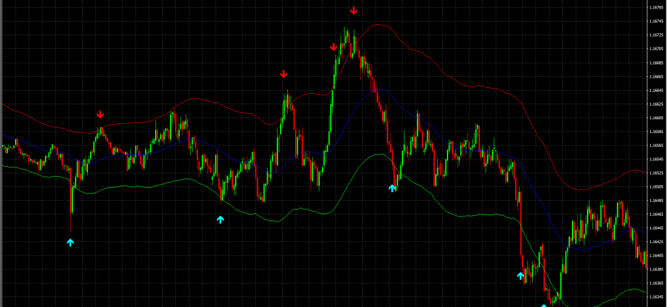
Task: Click the 1.16565 price scale label
Action: tap(656, 145)
